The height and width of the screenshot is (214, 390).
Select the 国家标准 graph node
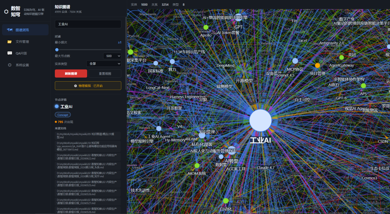156,63
